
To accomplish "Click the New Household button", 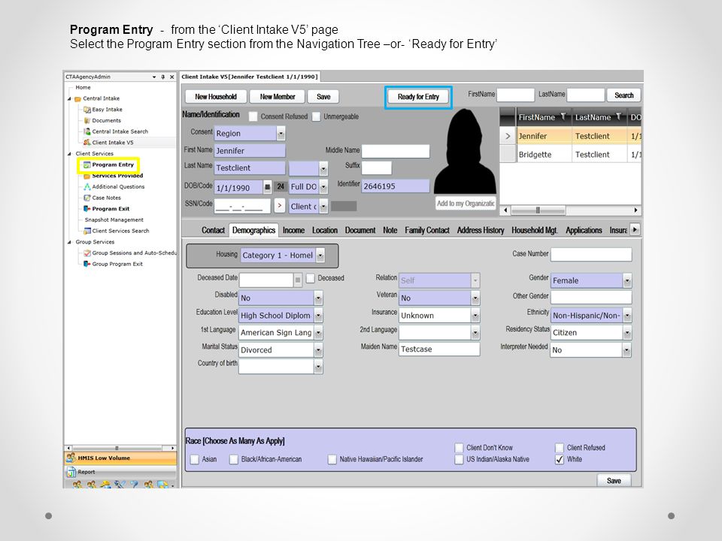I will pos(216,97).
